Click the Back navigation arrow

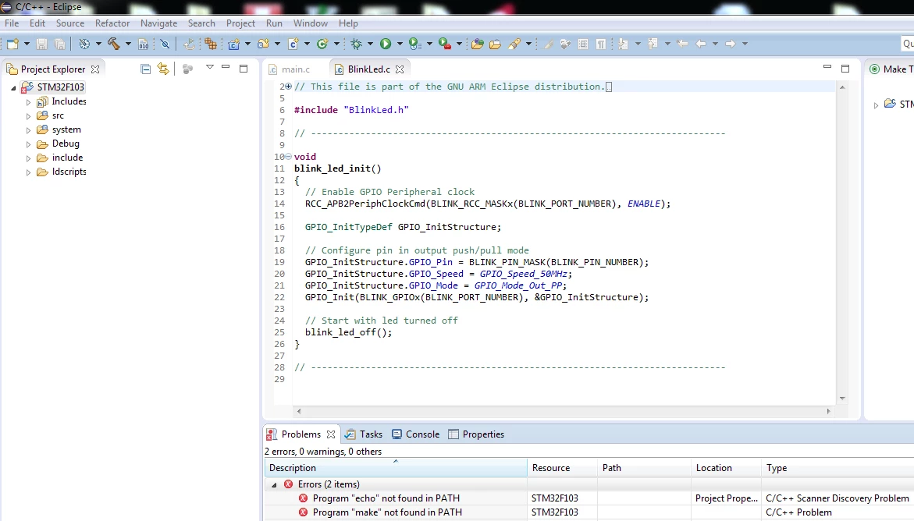click(701, 44)
